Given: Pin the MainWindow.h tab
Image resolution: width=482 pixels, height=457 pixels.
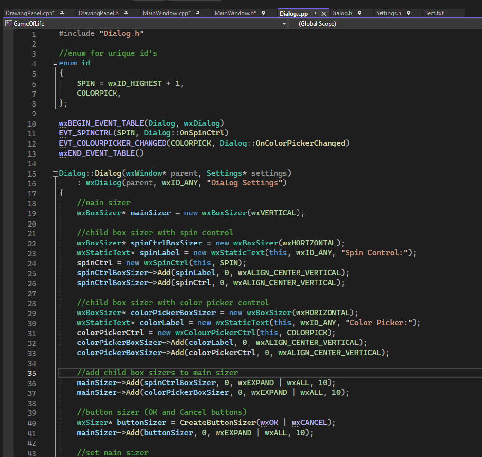Looking at the screenshot, I should click(264, 13).
